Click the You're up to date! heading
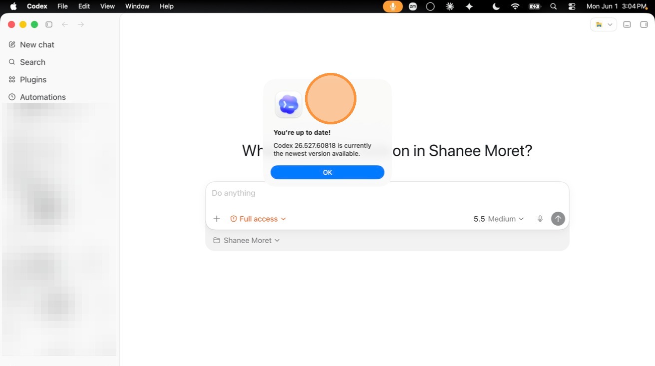This screenshot has width=655, height=366. pyautogui.click(x=302, y=133)
